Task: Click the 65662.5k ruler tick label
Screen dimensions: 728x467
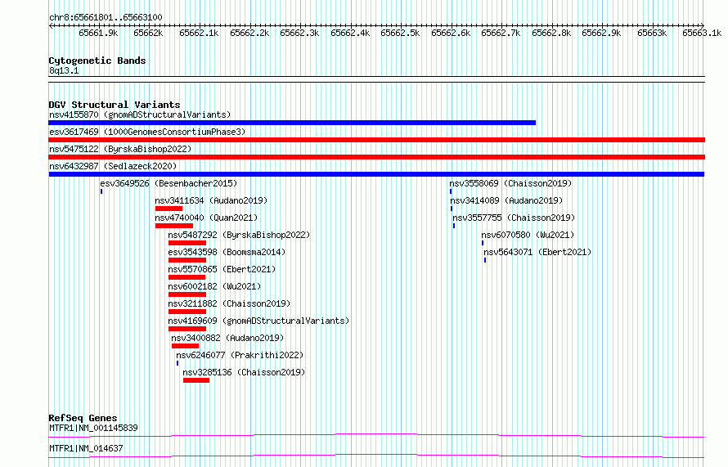Action: (400, 33)
